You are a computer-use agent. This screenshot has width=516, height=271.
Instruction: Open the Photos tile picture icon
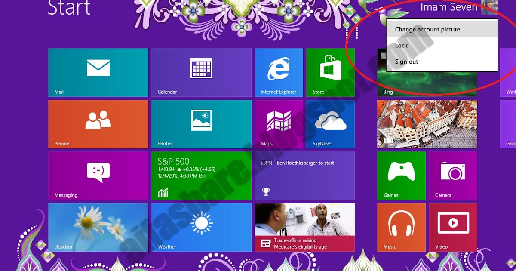201,120
